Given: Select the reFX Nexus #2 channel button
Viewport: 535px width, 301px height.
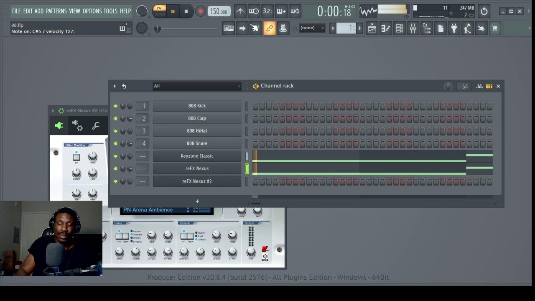Looking at the screenshot, I should [x=197, y=181].
